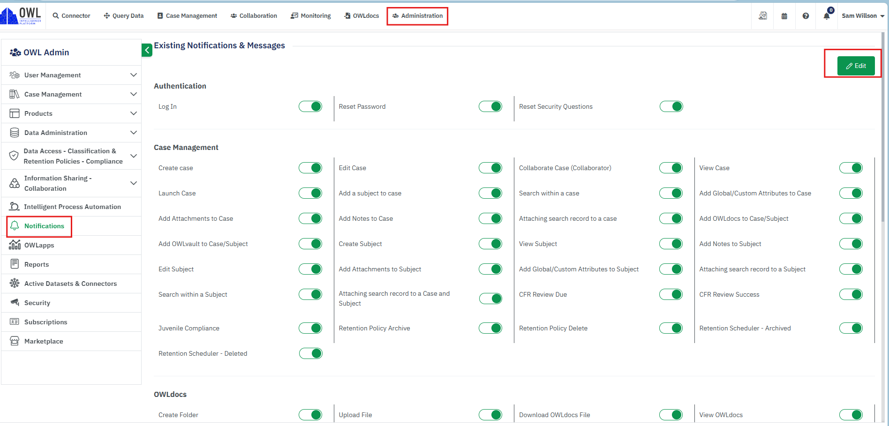Open the Notifications sidebar link

44,226
